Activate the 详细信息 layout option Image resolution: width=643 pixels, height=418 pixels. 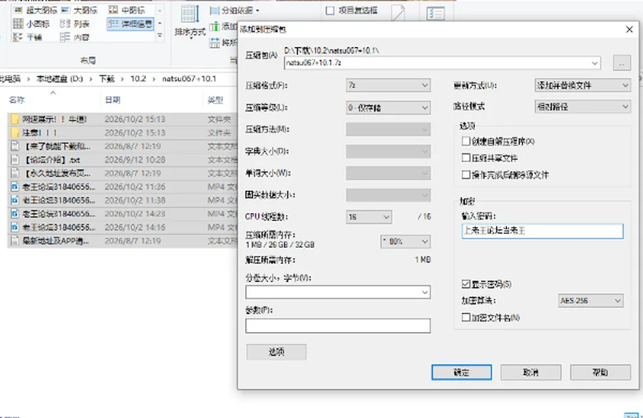(x=131, y=24)
